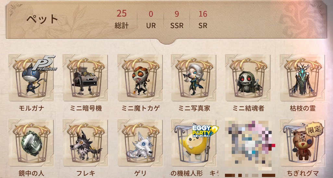Viewport: 333px width, 178px height.
Task: Choose the white wolf ゲリ pet
Action: click(140, 143)
